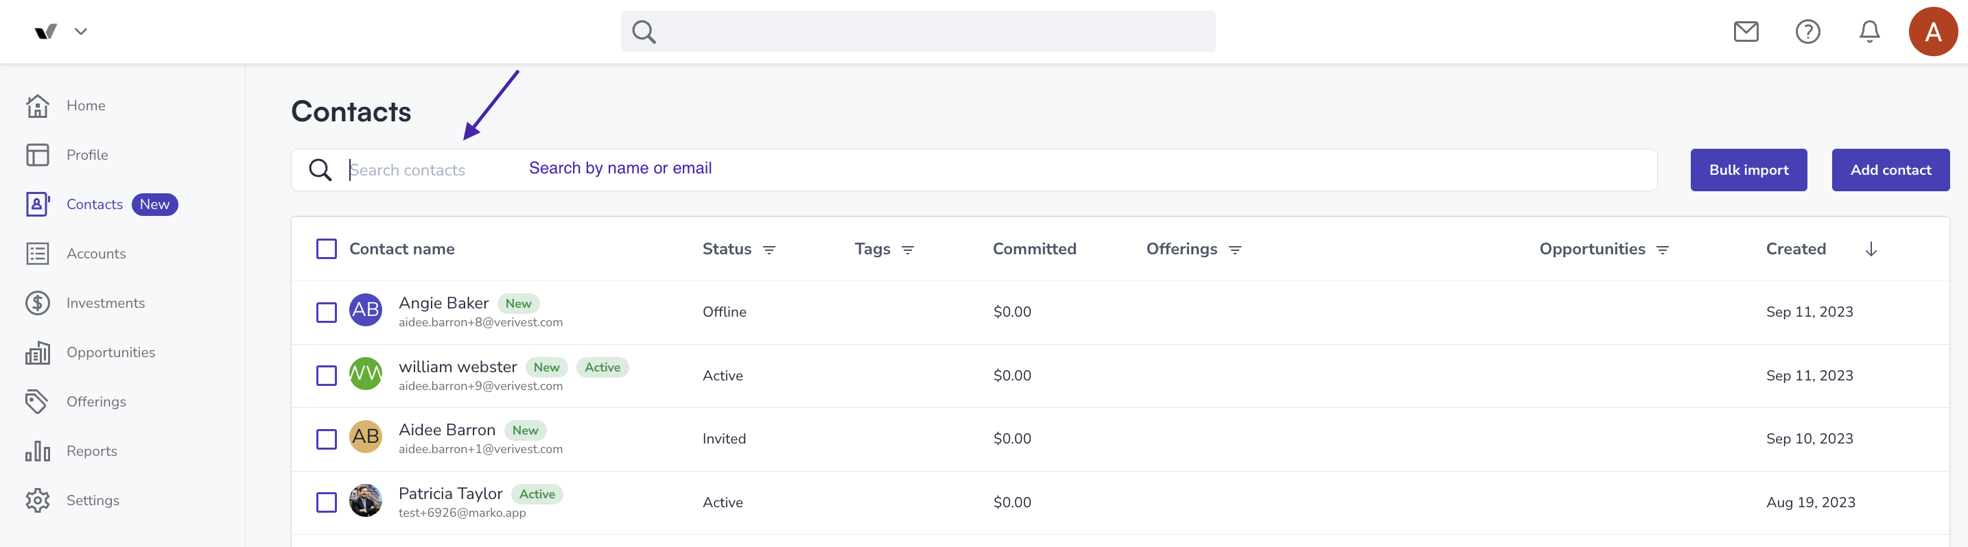Click the Active tag on william webster
Screen dimensions: 1968x547
click(602, 367)
